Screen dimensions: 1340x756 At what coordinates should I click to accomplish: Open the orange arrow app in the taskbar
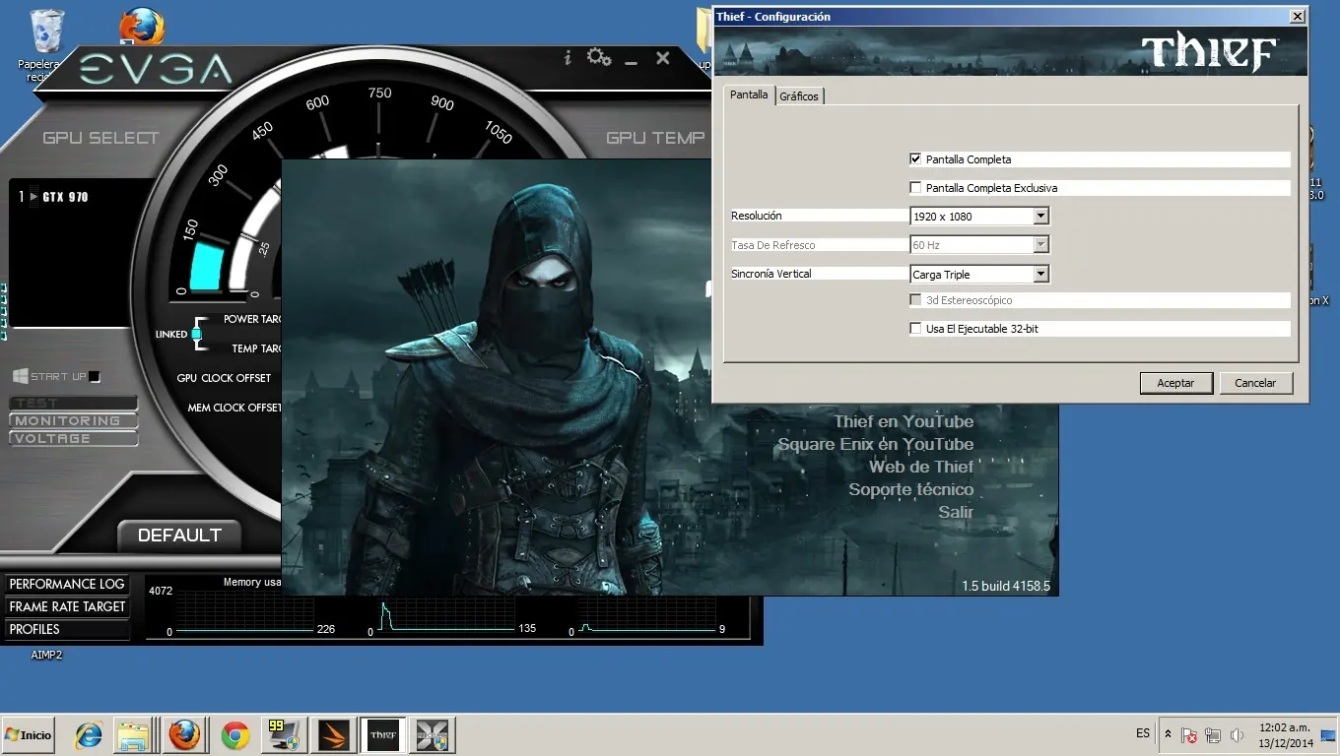click(333, 735)
